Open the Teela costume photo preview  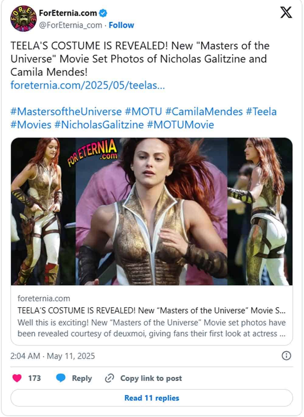point(152,211)
